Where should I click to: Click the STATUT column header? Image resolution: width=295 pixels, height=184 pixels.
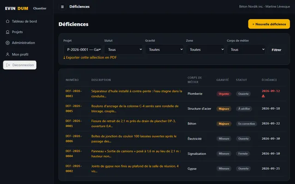242,80
